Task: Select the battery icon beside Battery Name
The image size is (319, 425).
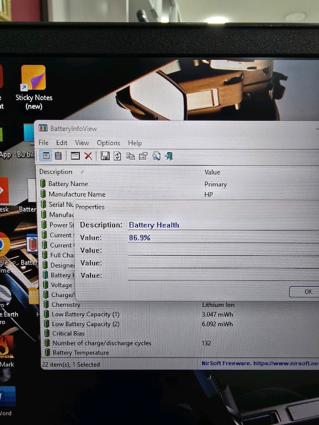Action: pos(43,183)
